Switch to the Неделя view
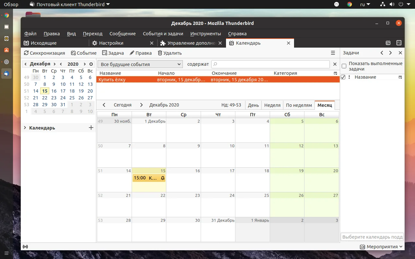Screen dimensions: 415x259 (x=272, y=105)
